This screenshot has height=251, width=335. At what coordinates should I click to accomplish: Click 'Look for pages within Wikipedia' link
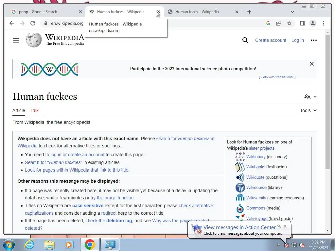click(77, 170)
